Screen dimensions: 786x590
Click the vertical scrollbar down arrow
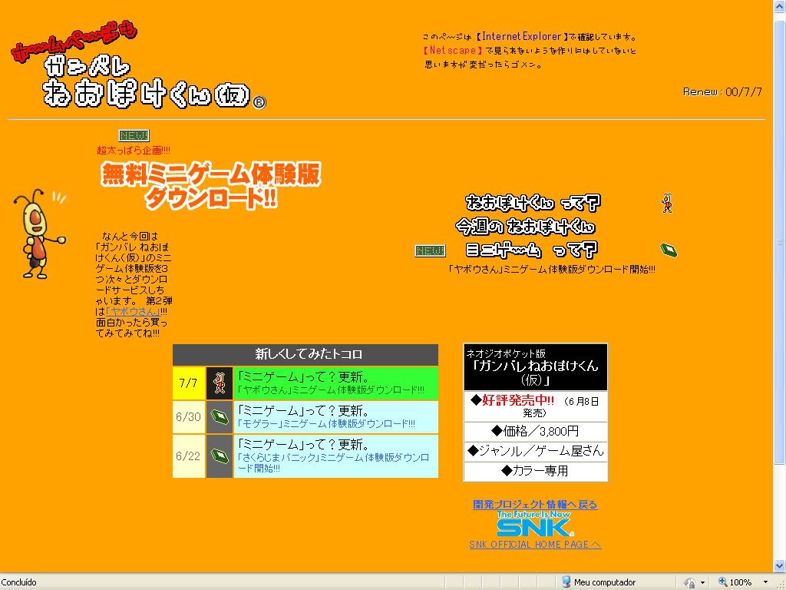pyautogui.click(x=780, y=566)
